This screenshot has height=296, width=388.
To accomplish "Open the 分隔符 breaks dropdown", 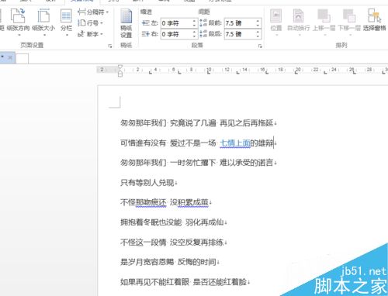I will 93,12.
